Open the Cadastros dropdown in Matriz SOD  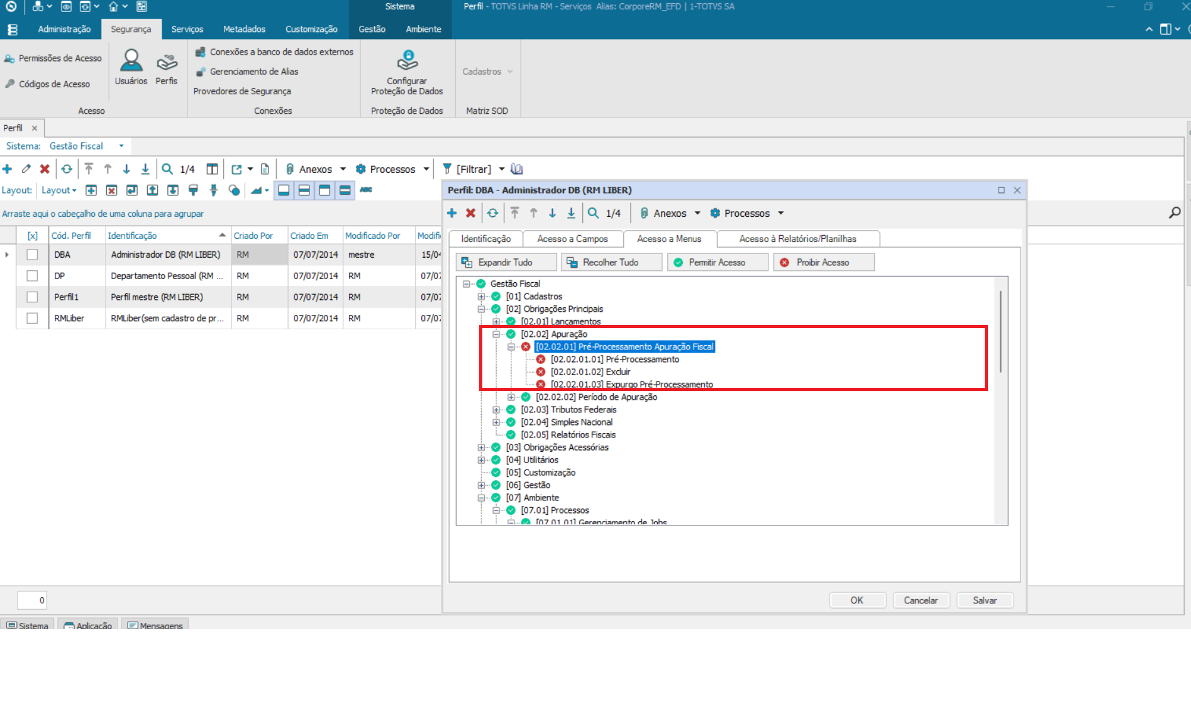click(487, 72)
